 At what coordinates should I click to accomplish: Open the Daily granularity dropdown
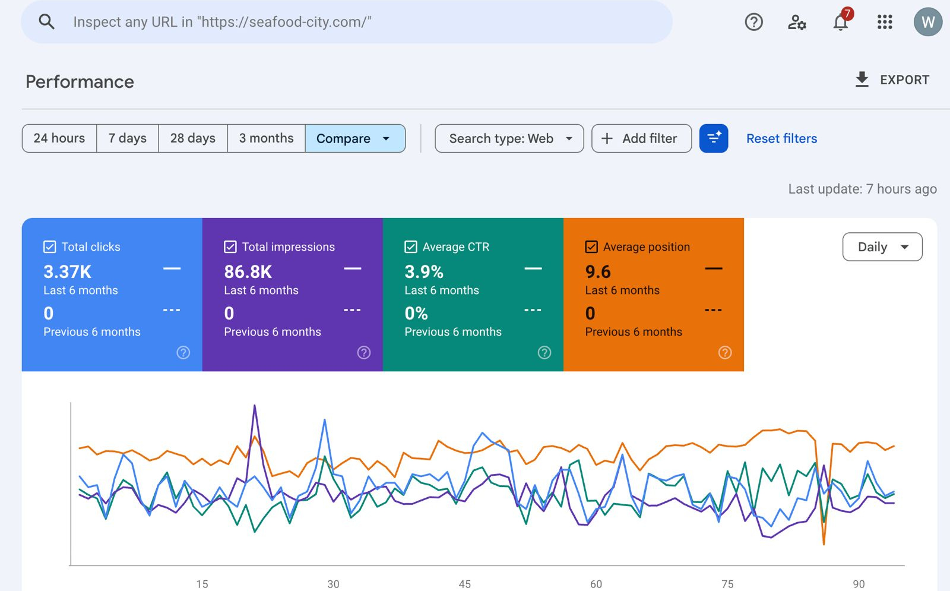[882, 247]
